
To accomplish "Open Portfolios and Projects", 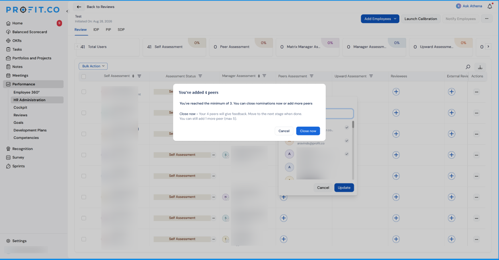I will pyautogui.click(x=32, y=58).
